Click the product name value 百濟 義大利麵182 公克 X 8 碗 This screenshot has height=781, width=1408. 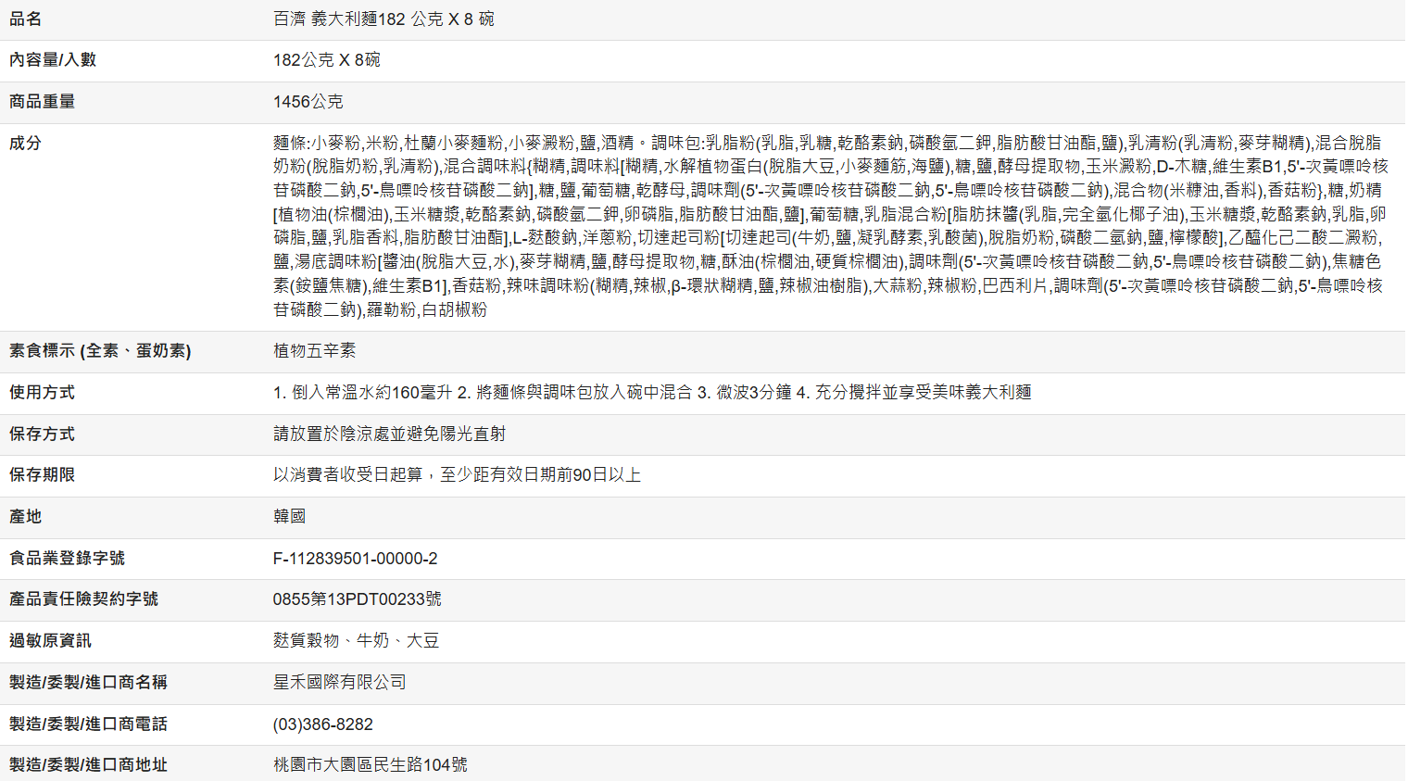383,19
